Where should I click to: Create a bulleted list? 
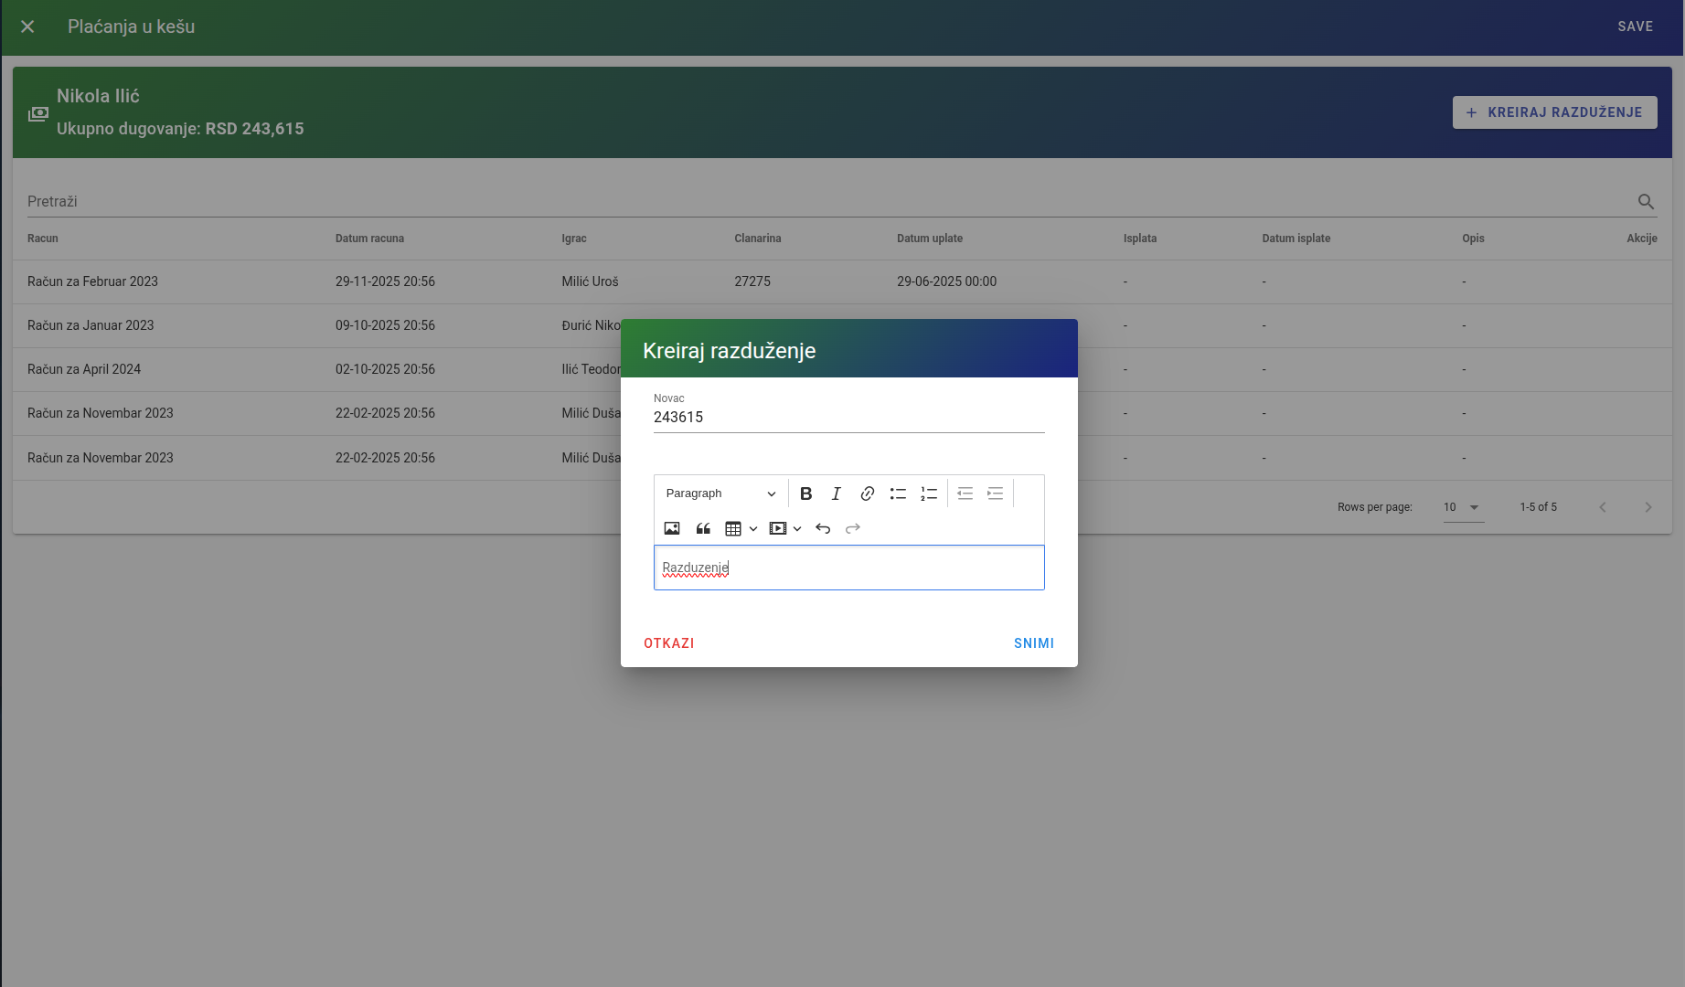898,493
